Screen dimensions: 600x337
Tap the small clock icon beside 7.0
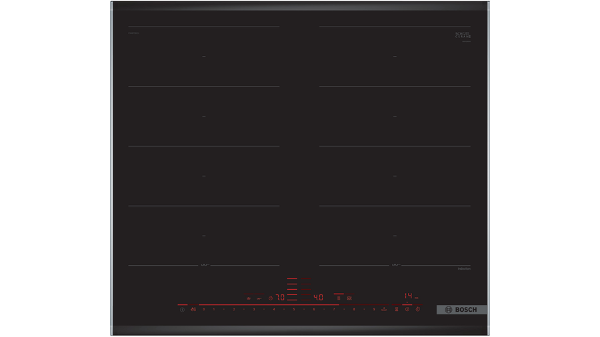(271, 298)
